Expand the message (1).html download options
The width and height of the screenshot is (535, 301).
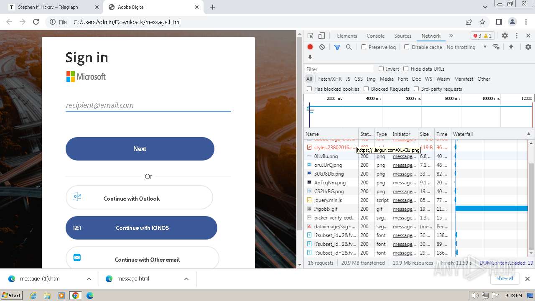[x=89, y=279]
